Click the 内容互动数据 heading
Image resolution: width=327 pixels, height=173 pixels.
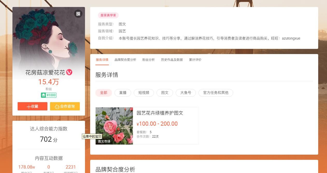pos(49,158)
